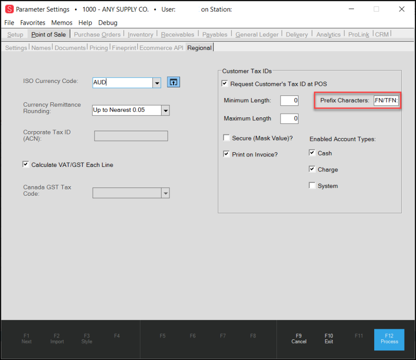Switch to the Inventory tab
This screenshot has height=360, width=416.
(x=141, y=34)
